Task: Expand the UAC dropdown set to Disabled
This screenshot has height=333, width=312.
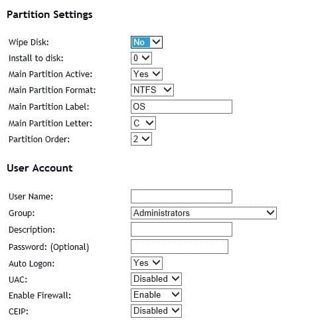Action: [x=156, y=279]
